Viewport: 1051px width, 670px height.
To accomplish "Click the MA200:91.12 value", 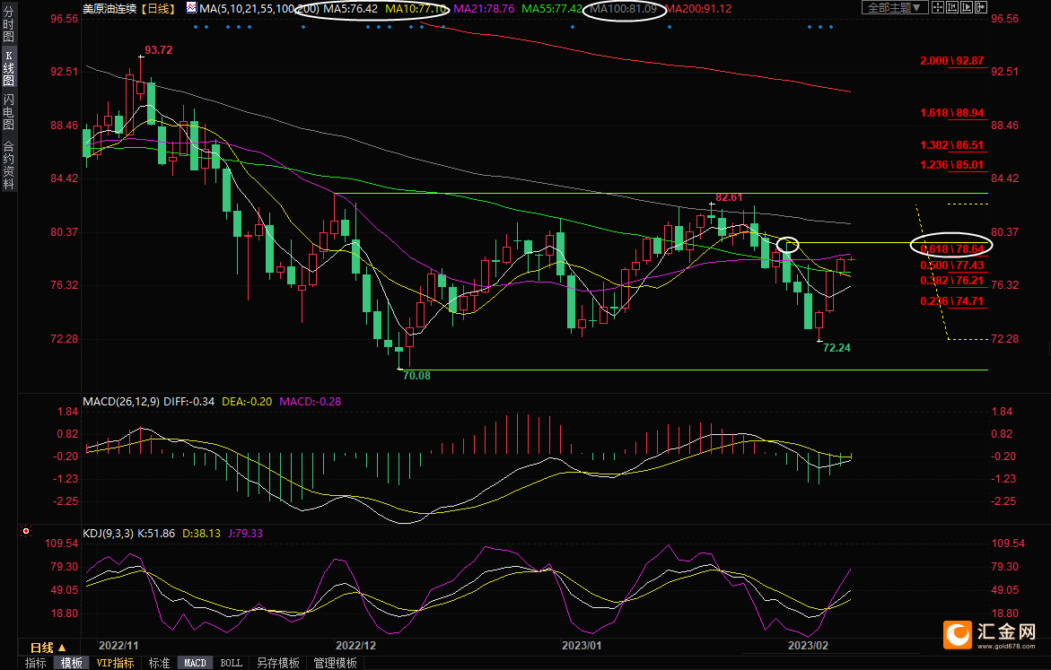I will [698, 9].
